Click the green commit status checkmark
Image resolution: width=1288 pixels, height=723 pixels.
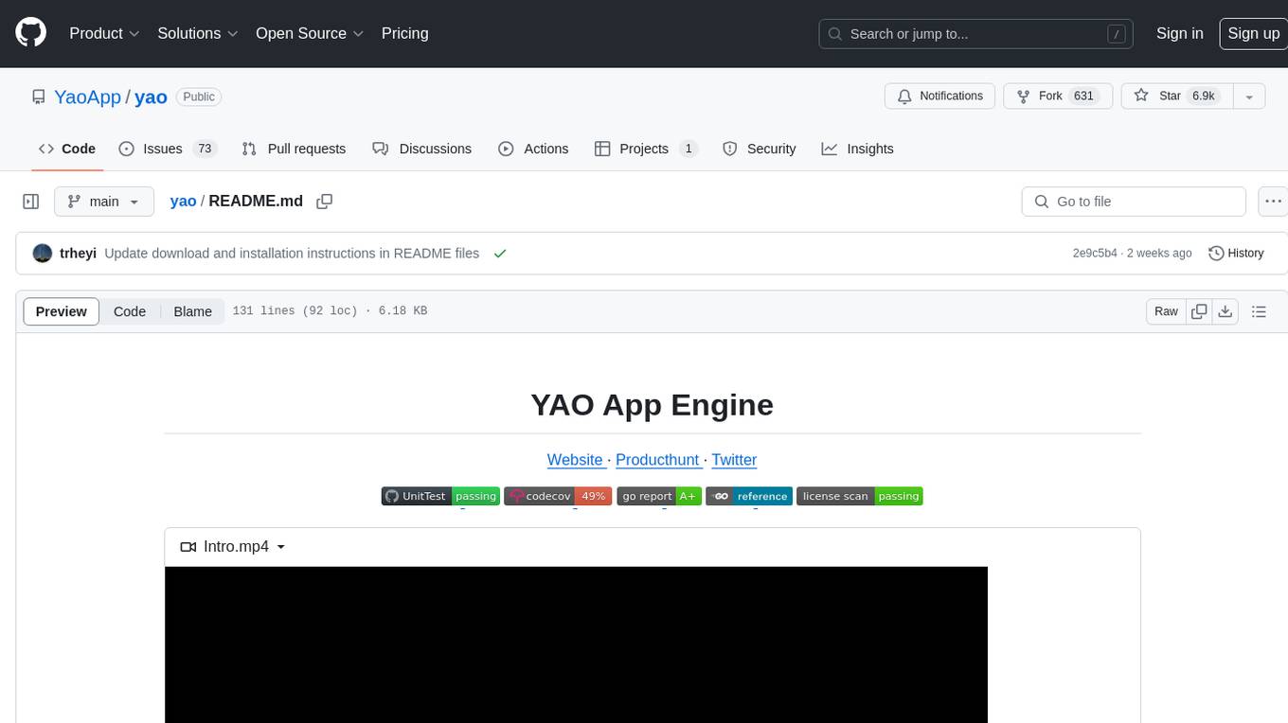pos(500,254)
